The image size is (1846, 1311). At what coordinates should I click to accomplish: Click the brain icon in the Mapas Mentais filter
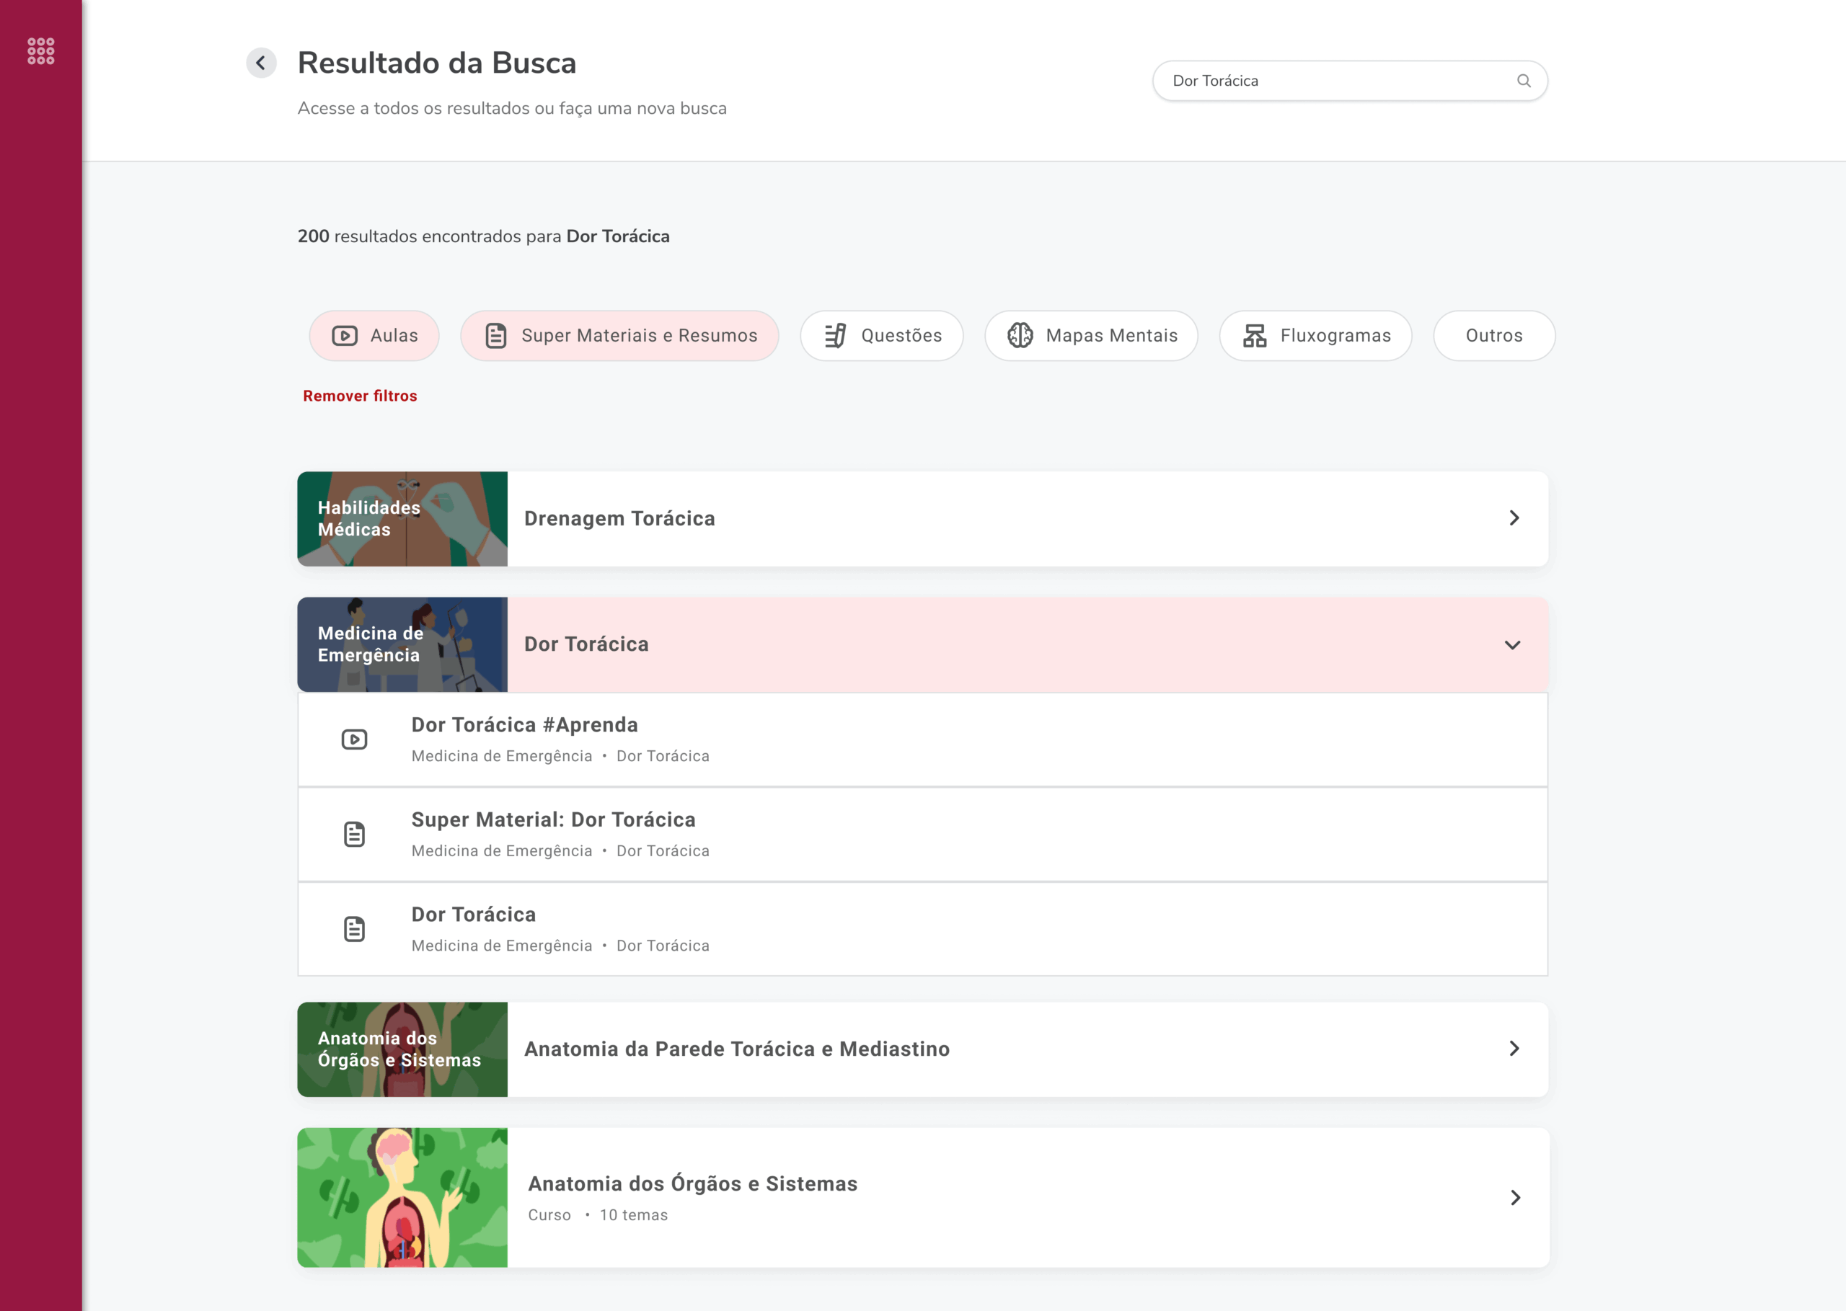1021,335
